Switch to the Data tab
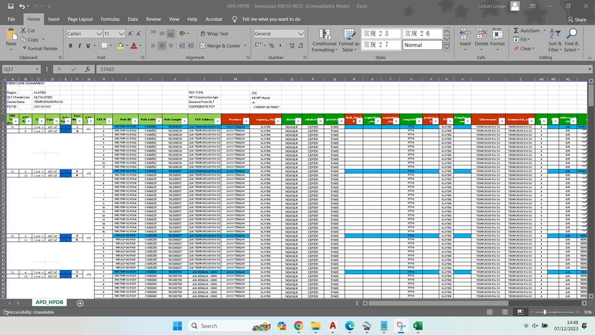This screenshot has width=595, height=335. tap(133, 19)
